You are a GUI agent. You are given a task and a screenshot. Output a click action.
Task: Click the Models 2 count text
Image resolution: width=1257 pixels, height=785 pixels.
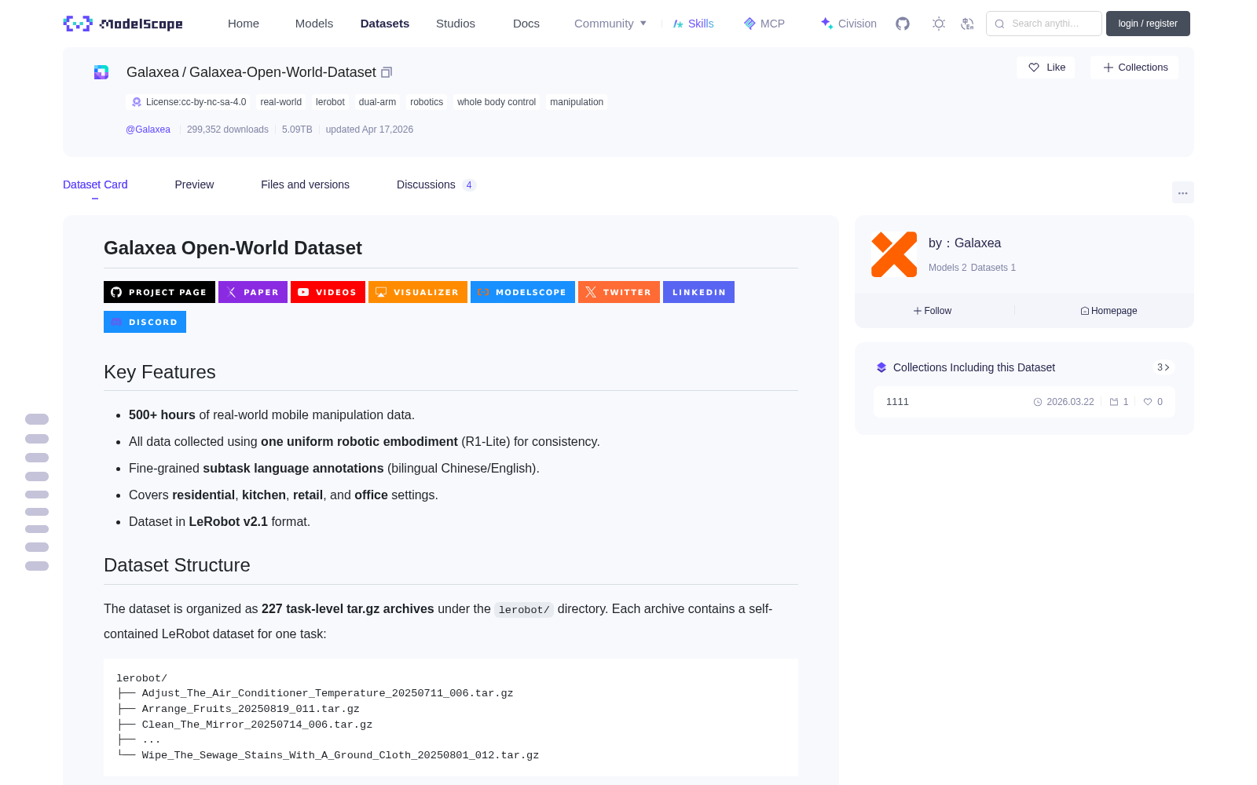pos(947,268)
